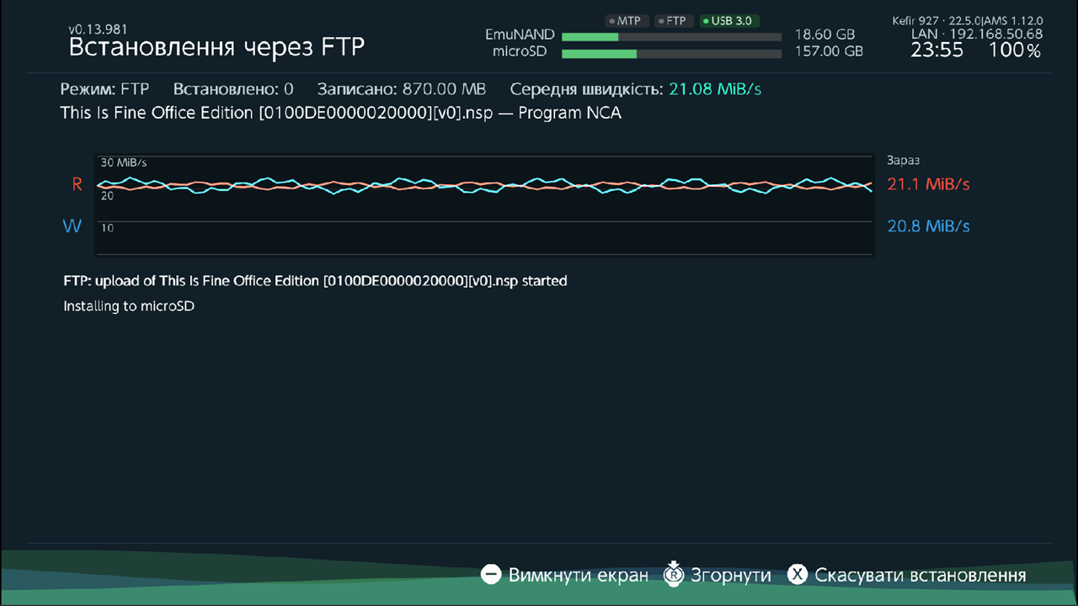Click the microSD storage usage bar

(x=671, y=54)
